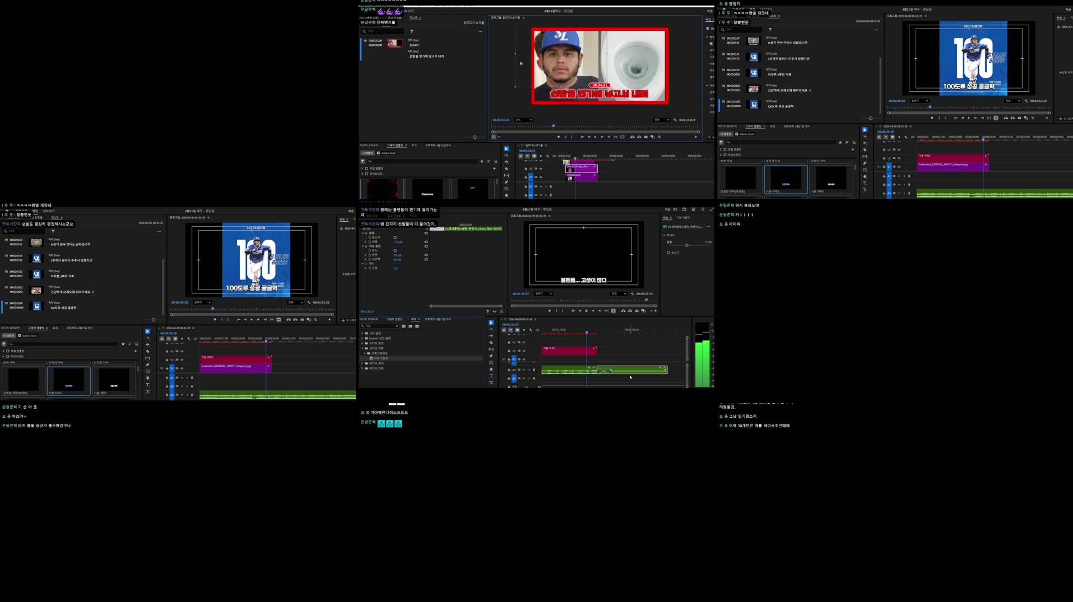Open the button editor plus under black preview monitor
Screen dimensions: 1073x602
[x=656, y=311]
